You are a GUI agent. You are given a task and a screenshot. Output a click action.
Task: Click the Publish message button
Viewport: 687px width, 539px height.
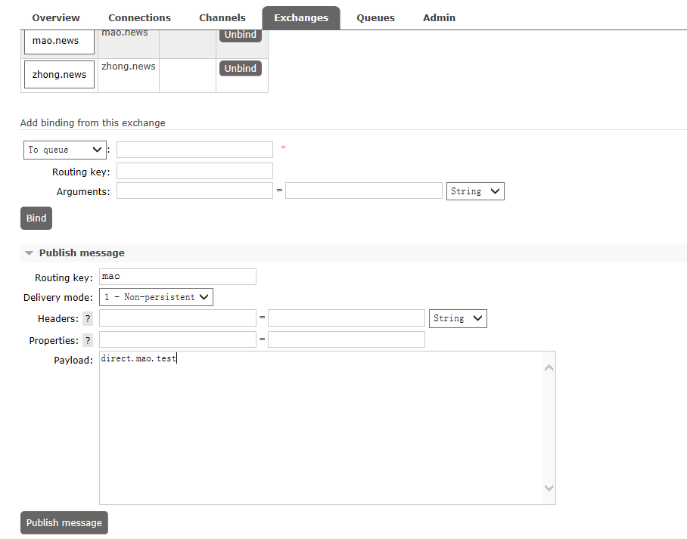click(x=64, y=522)
